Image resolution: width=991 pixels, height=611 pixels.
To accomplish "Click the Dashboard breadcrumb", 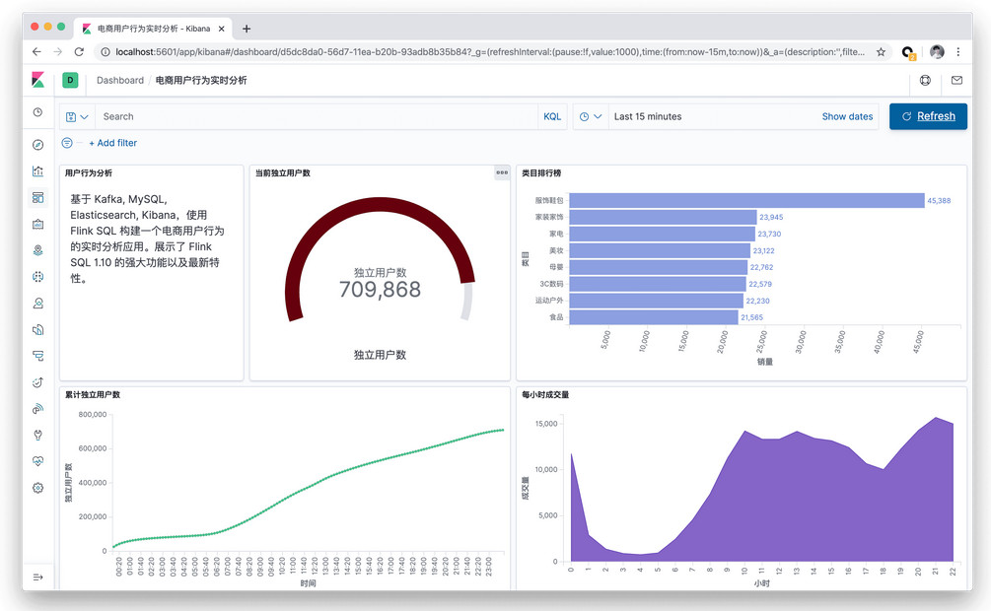I will [119, 81].
